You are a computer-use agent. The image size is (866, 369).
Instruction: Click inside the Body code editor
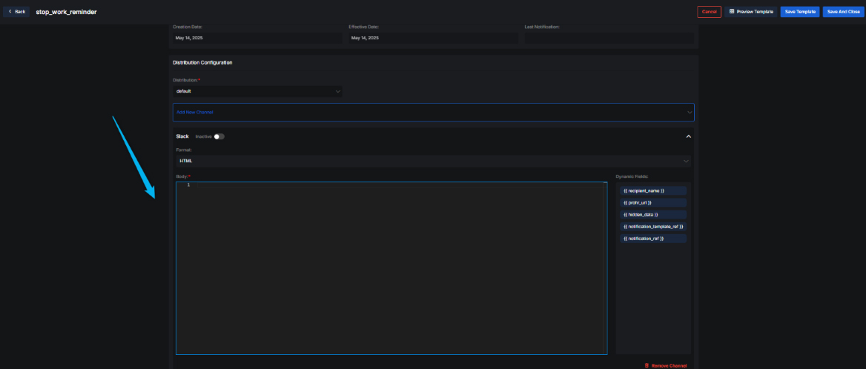click(x=393, y=267)
